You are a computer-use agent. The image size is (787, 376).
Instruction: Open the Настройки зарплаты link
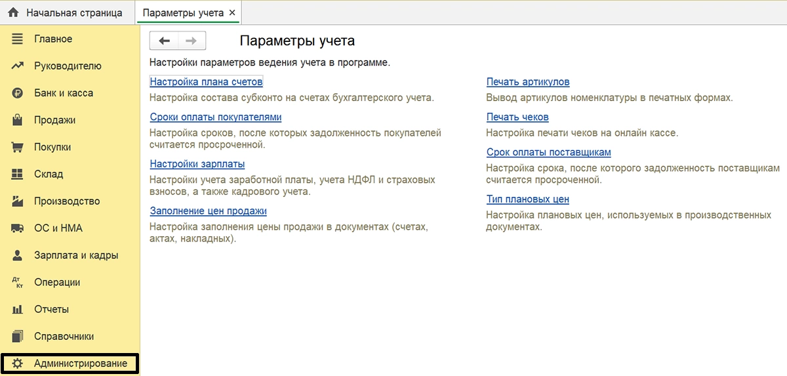[197, 164]
